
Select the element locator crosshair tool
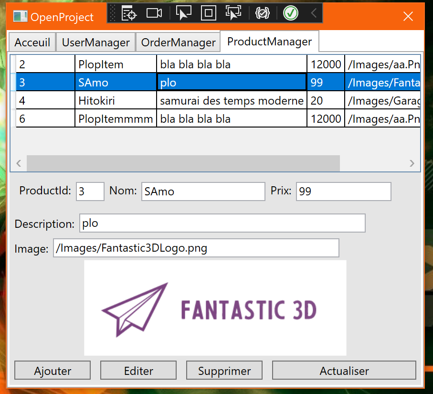pyautogui.click(x=129, y=13)
